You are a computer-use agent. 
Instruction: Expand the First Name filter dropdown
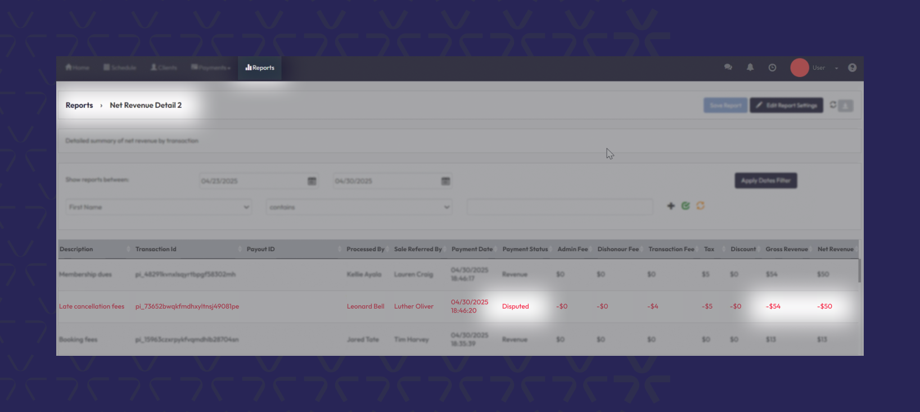click(x=159, y=207)
